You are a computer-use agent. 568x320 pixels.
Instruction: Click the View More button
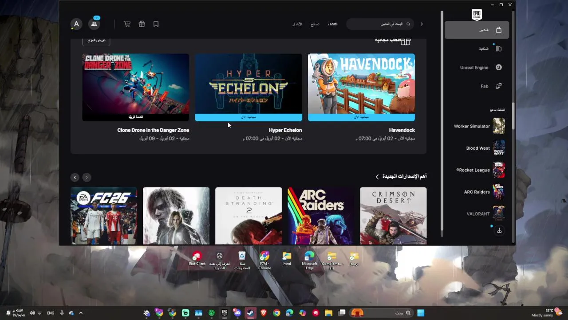click(96, 40)
